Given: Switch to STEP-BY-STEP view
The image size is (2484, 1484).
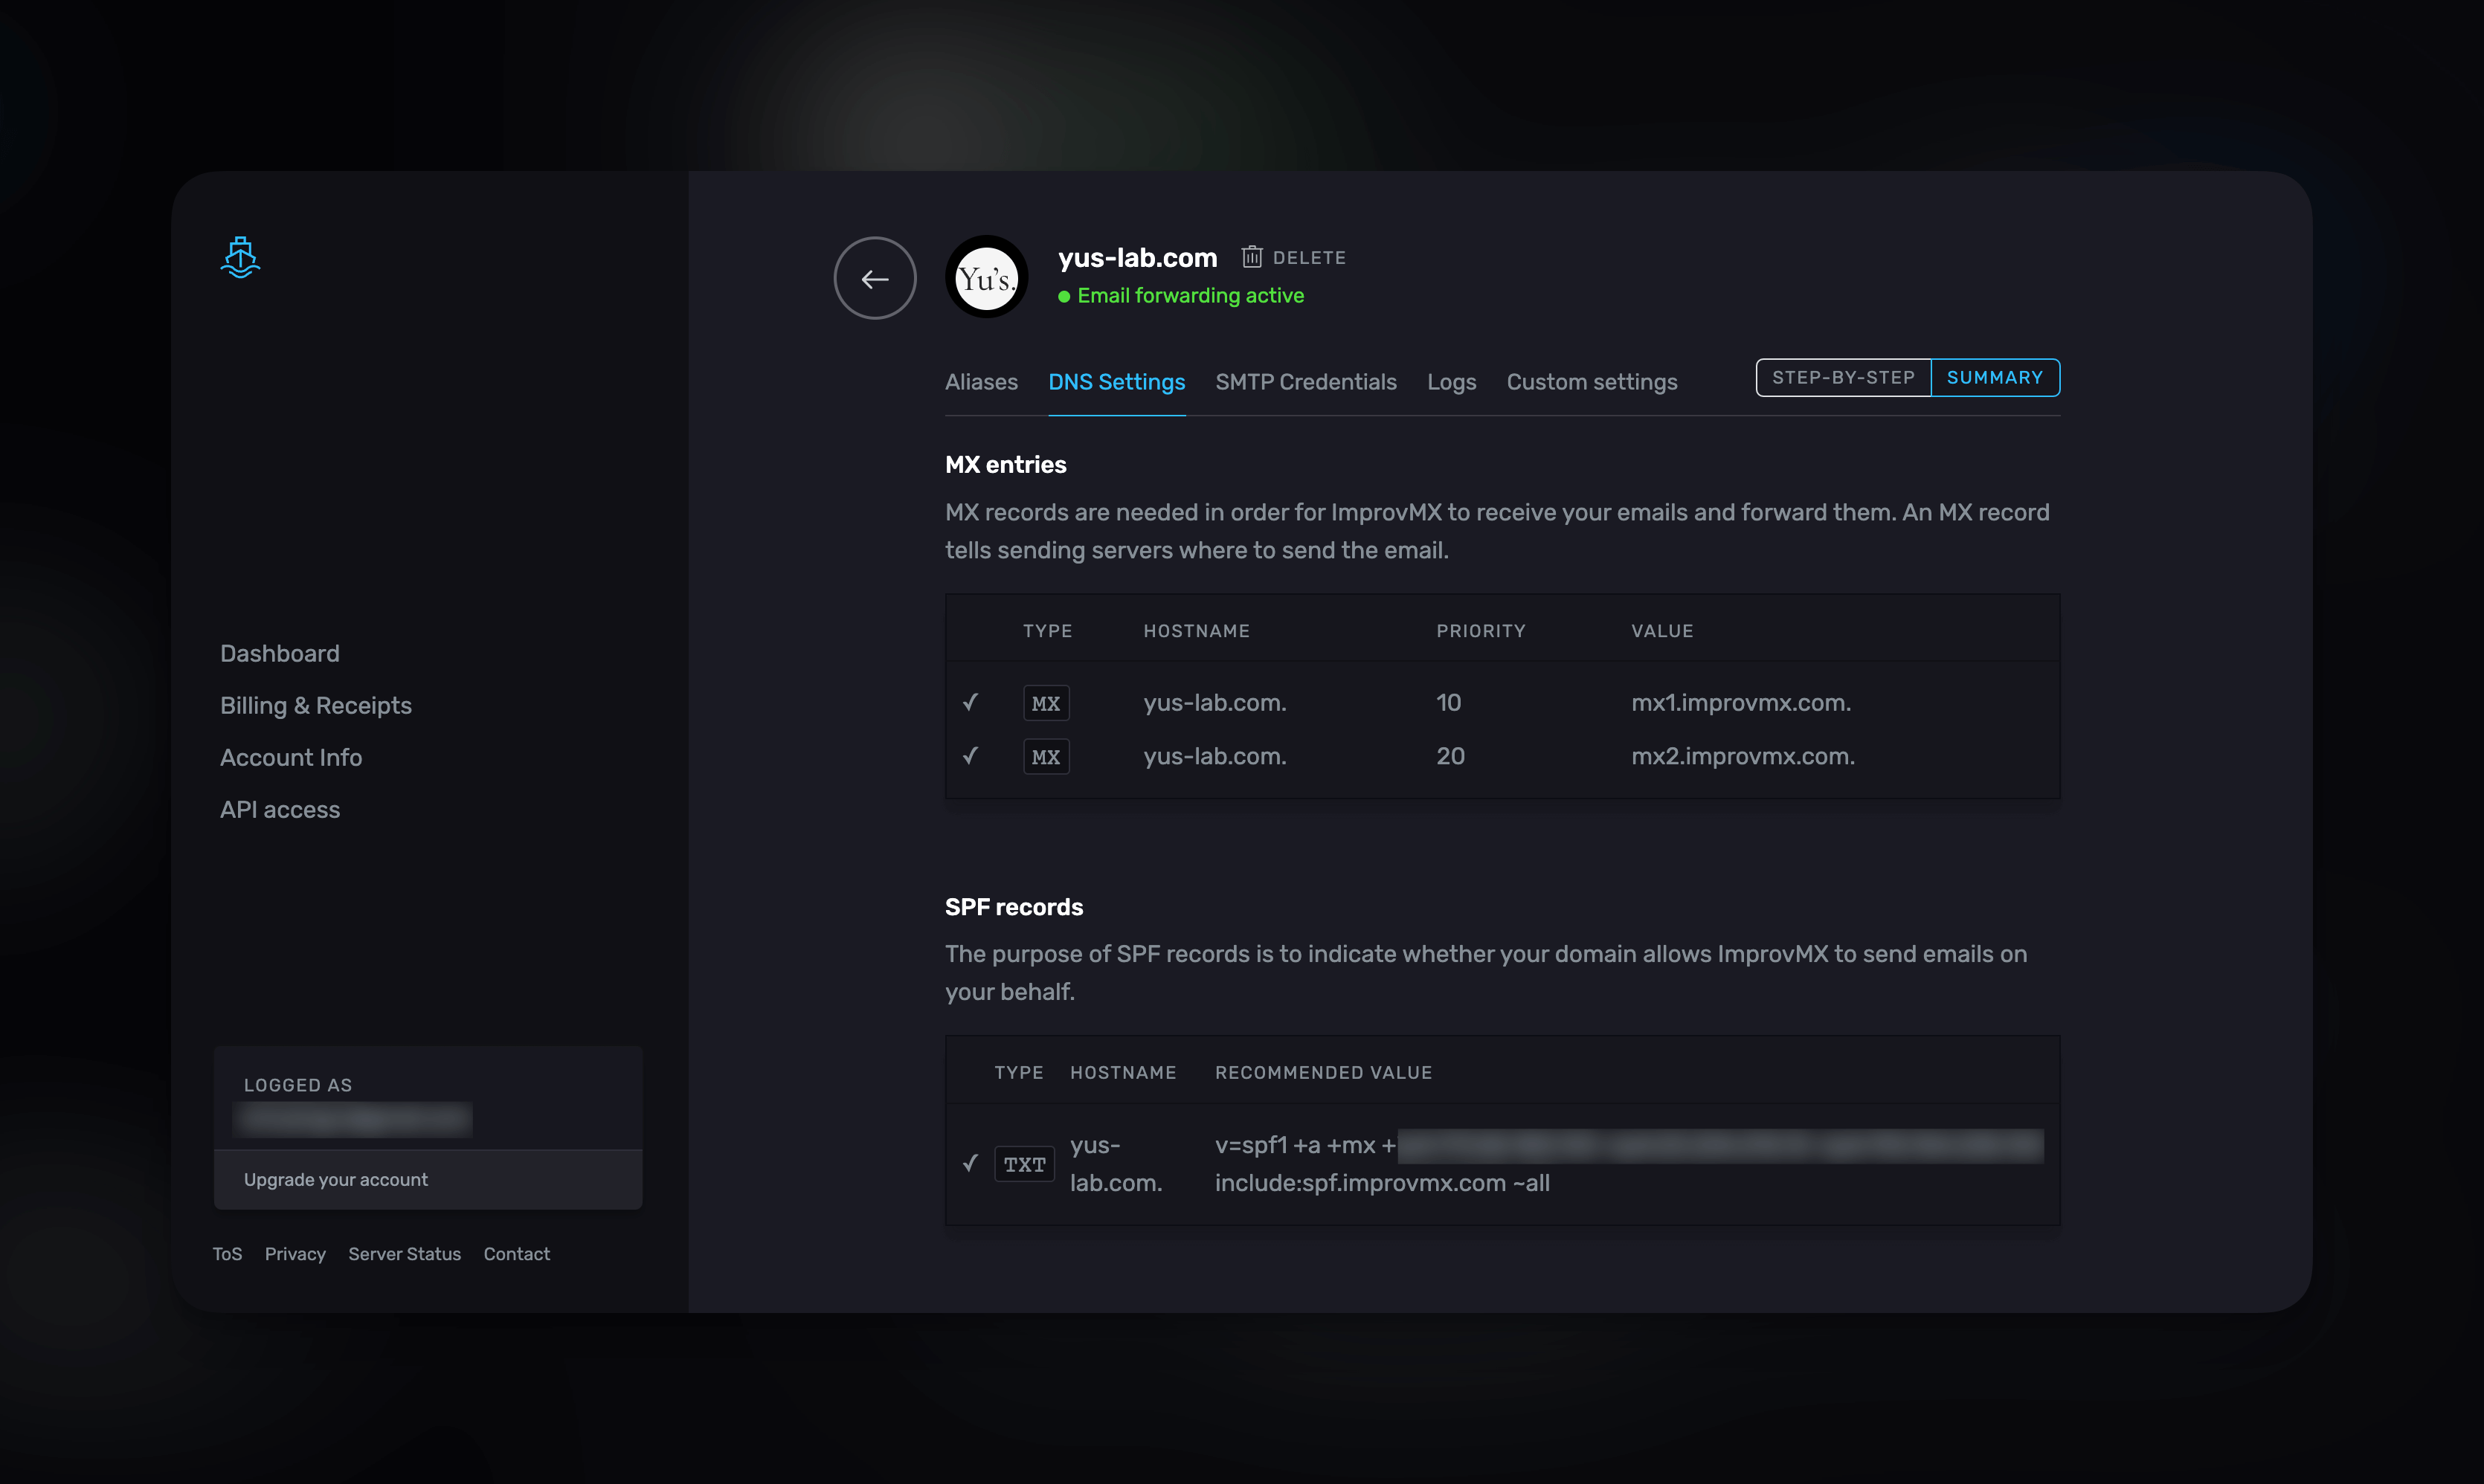Looking at the screenshot, I should [x=1843, y=378].
